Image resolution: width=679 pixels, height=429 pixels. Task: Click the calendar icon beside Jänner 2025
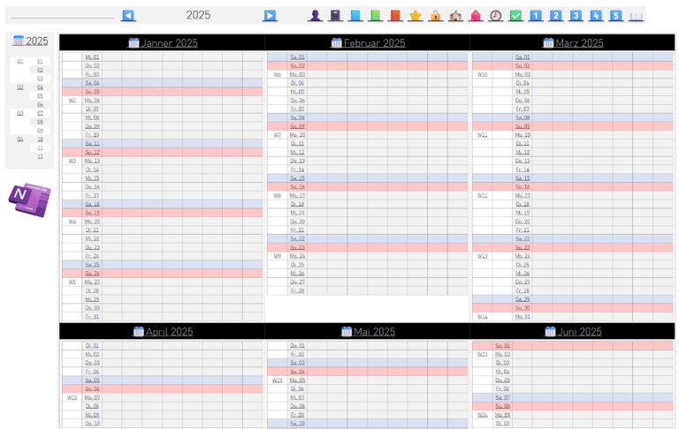click(x=134, y=43)
